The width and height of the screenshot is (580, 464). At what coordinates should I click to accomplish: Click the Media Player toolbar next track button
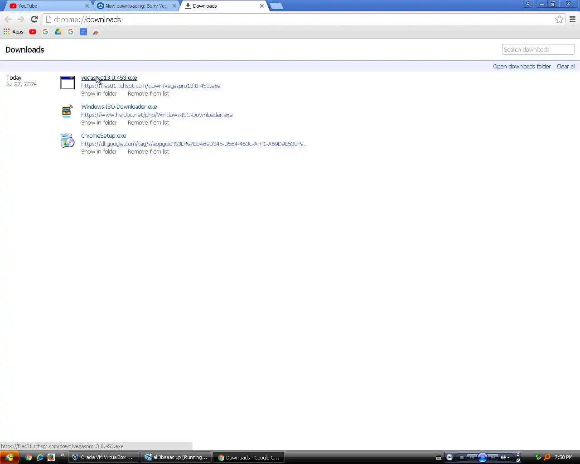pos(493,457)
